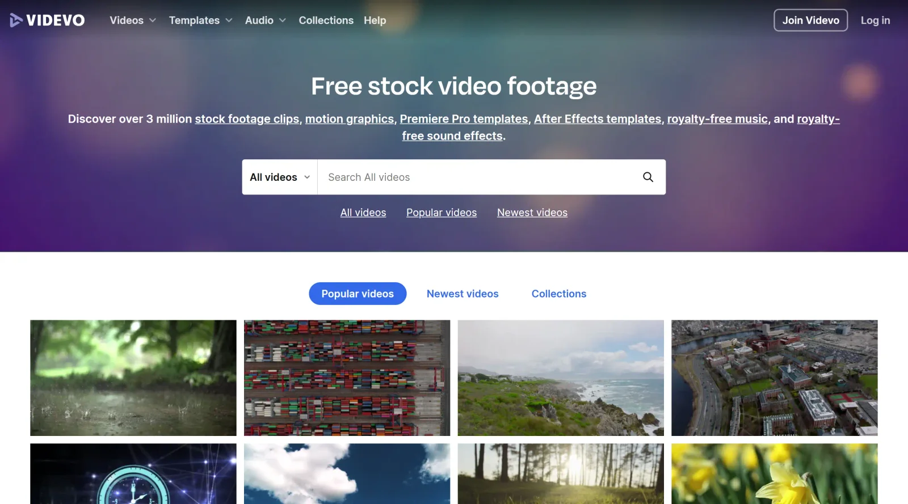Click the search magnifier icon

point(648,177)
